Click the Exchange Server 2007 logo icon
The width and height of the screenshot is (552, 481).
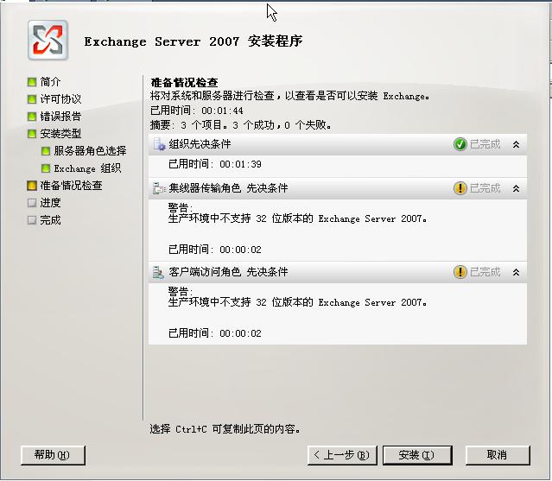(x=48, y=40)
